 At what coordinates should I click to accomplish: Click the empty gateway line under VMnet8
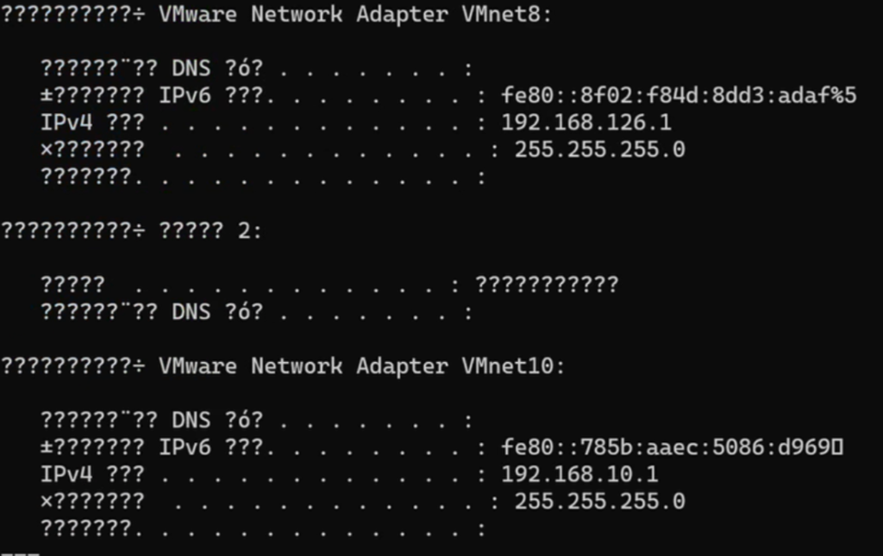point(263,178)
